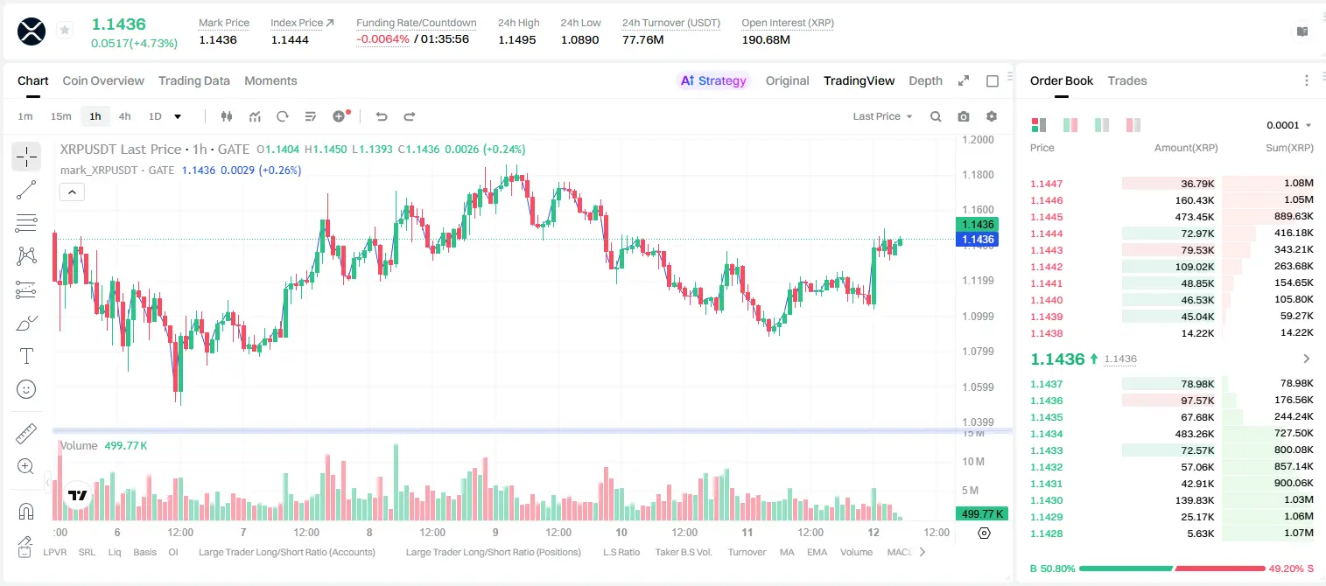Click the undo arrow in chart toolbar
Viewport: 1326px width, 586px height.
[382, 116]
